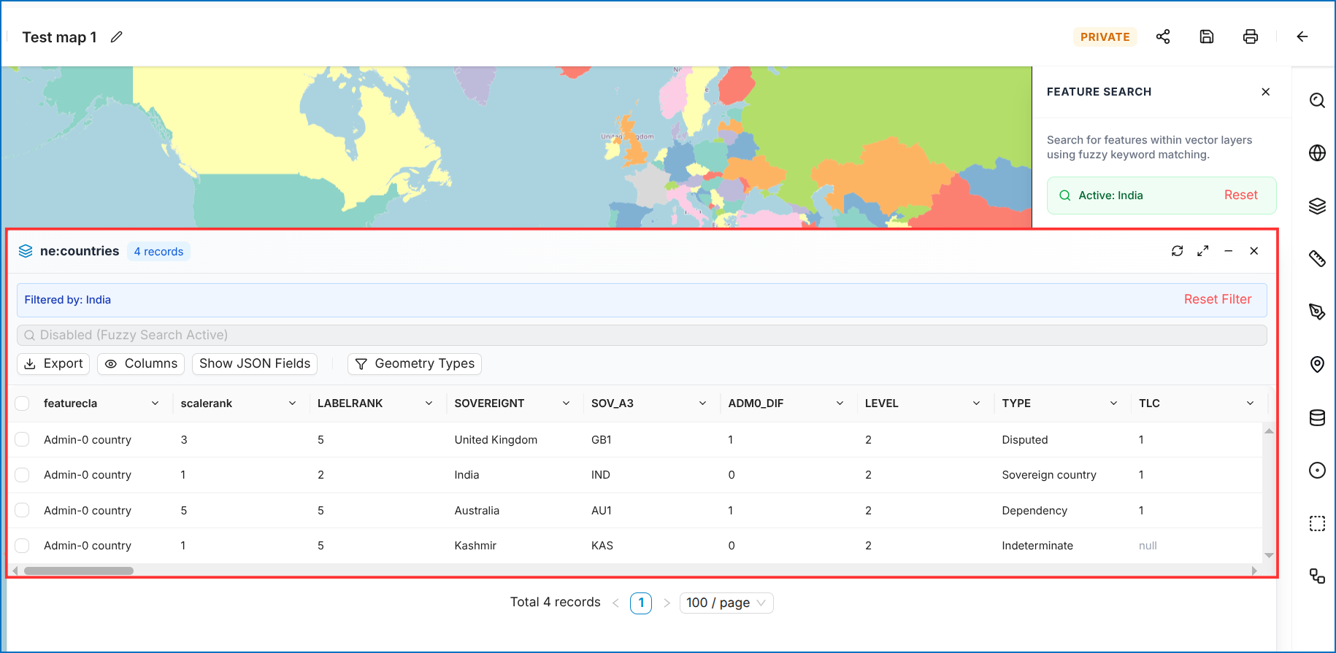Open the database tool in sidebar
Image resolution: width=1336 pixels, height=653 pixels.
(x=1317, y=417)
